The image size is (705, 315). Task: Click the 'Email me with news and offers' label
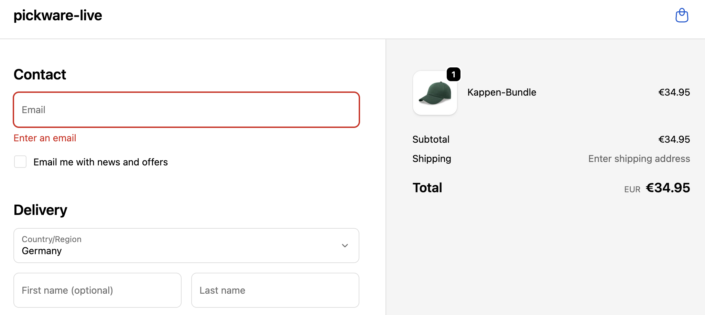click(100, 162)
